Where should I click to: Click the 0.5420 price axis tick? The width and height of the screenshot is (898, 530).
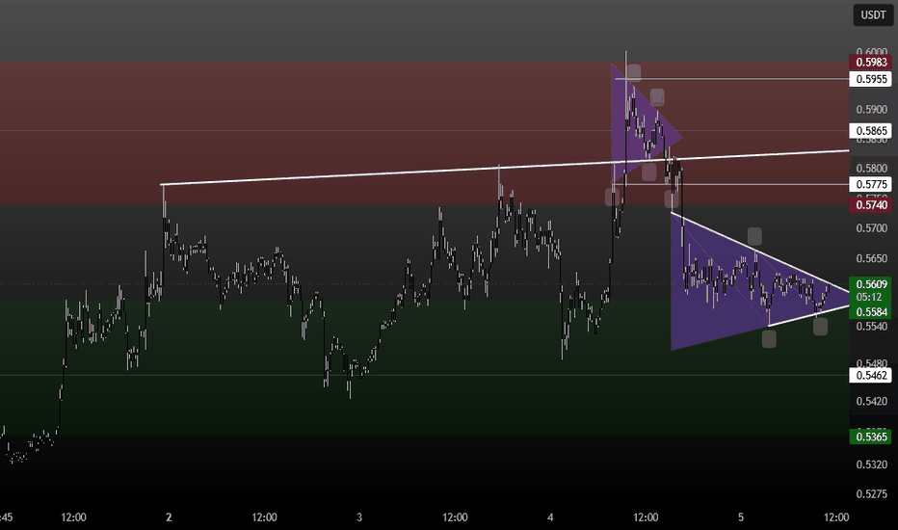(871, 401)
